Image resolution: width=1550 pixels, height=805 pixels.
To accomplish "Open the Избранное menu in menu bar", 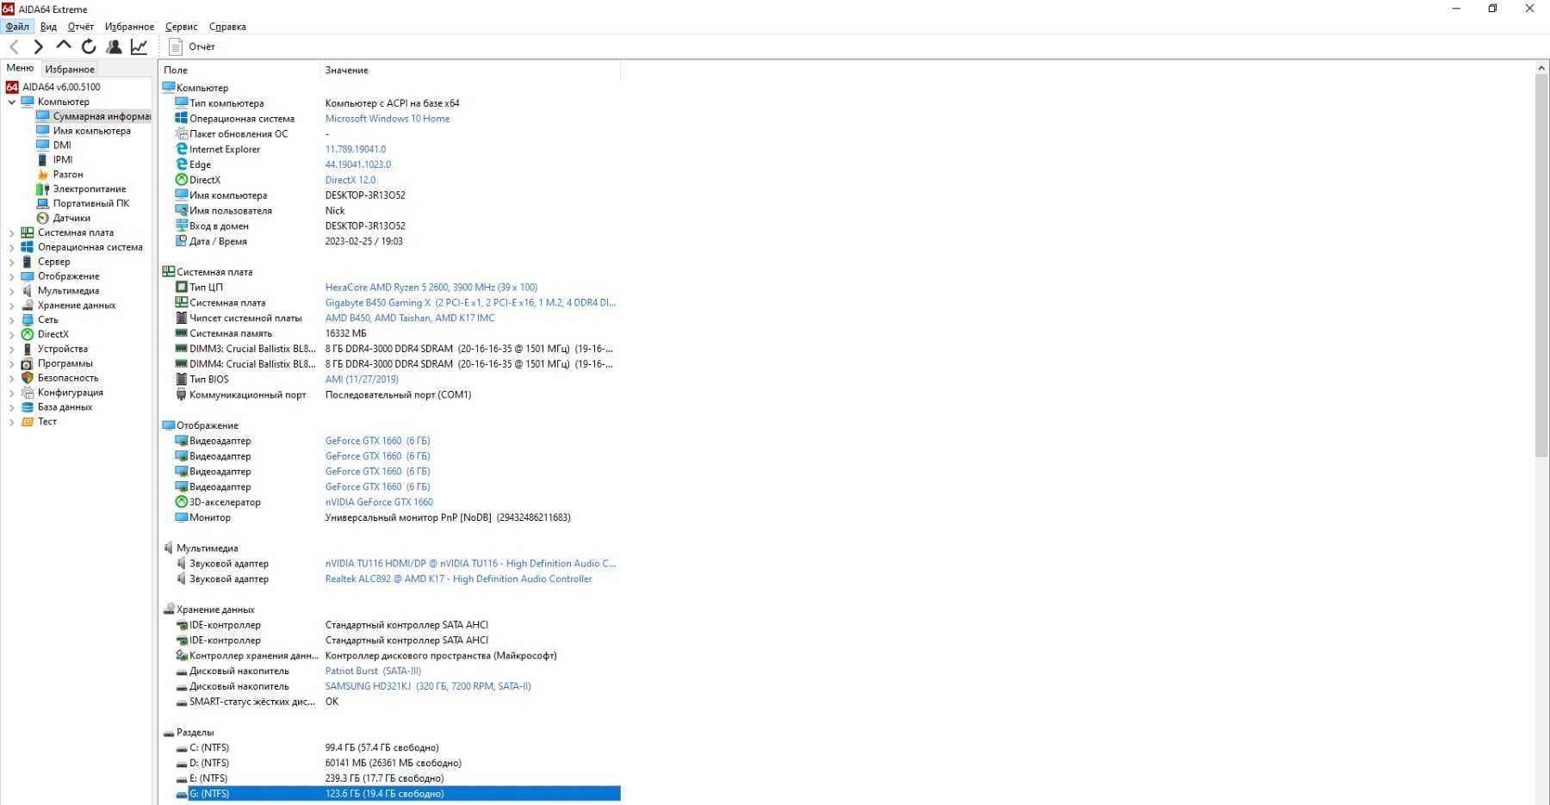I will click(x=129, y=27).
